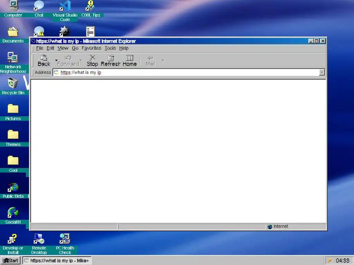Open the Edit menu
This screenshot has width=354, height=265.
click(x=50, y=48)
